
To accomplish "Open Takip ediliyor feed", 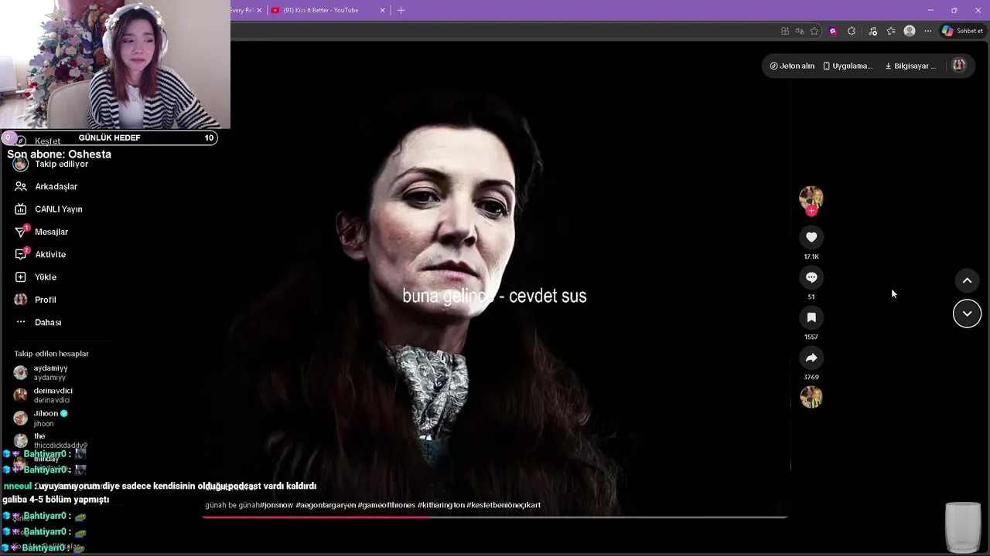I will (x=61, y=164).
